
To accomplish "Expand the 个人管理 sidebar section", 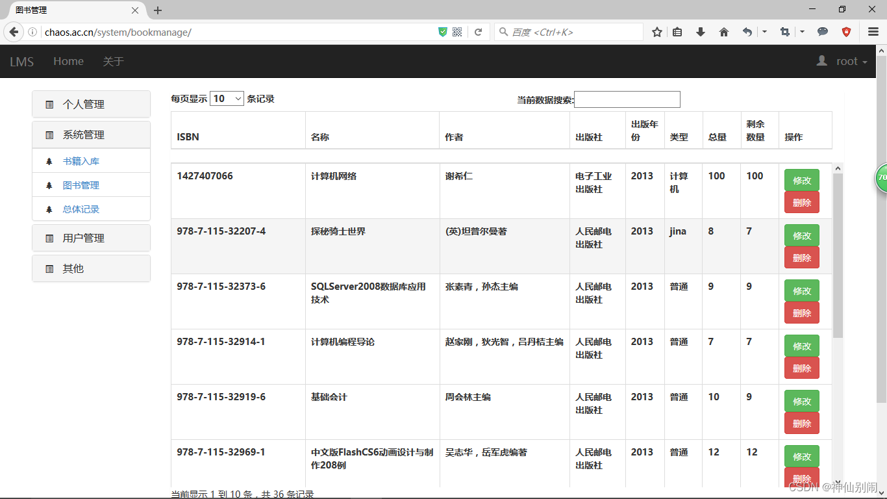I will (x=91, y=104).
